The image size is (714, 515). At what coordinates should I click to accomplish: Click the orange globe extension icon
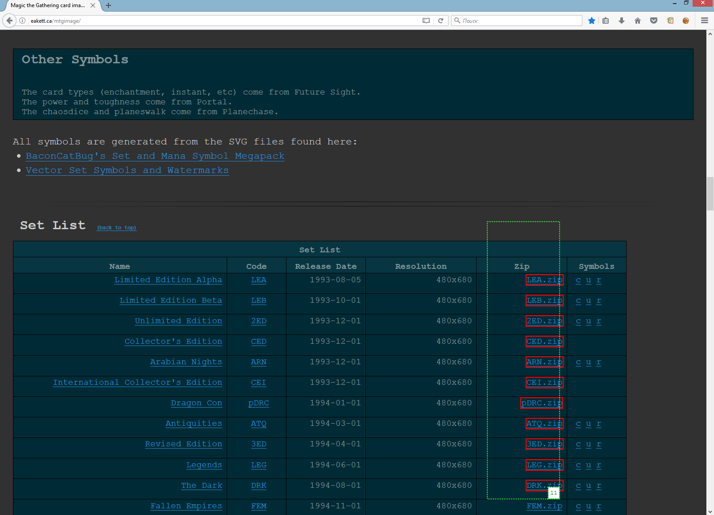tap(686, 21)
